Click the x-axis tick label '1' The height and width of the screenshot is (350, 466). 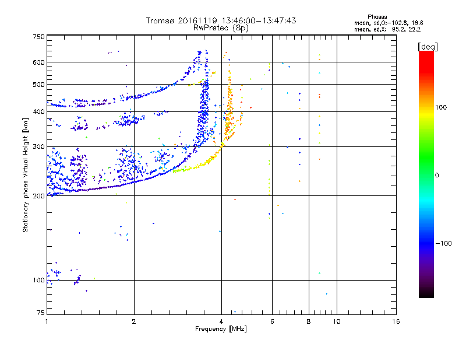(47, 321)
